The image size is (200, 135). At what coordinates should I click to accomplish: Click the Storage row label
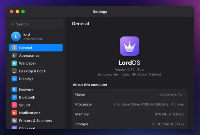point(82,124)
